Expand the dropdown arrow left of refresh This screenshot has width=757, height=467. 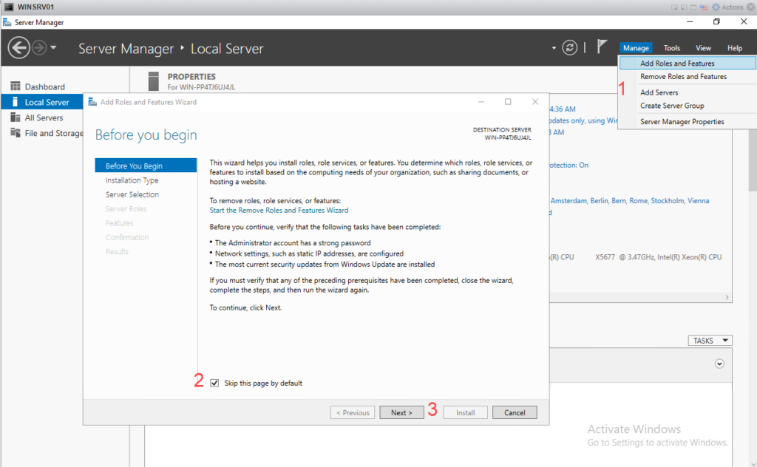pyautogui.click(x=554, y=48)
